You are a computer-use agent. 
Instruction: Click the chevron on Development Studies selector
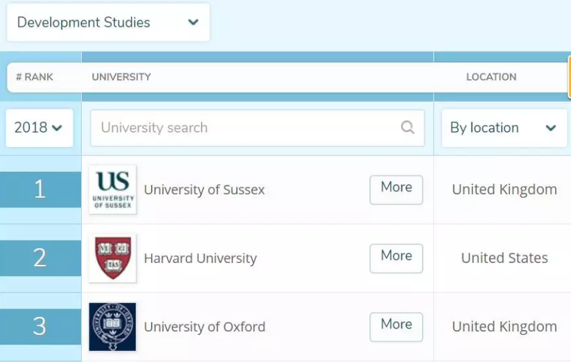tap(193, 23)
